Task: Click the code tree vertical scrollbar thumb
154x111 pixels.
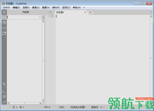Action: point(43,61)
